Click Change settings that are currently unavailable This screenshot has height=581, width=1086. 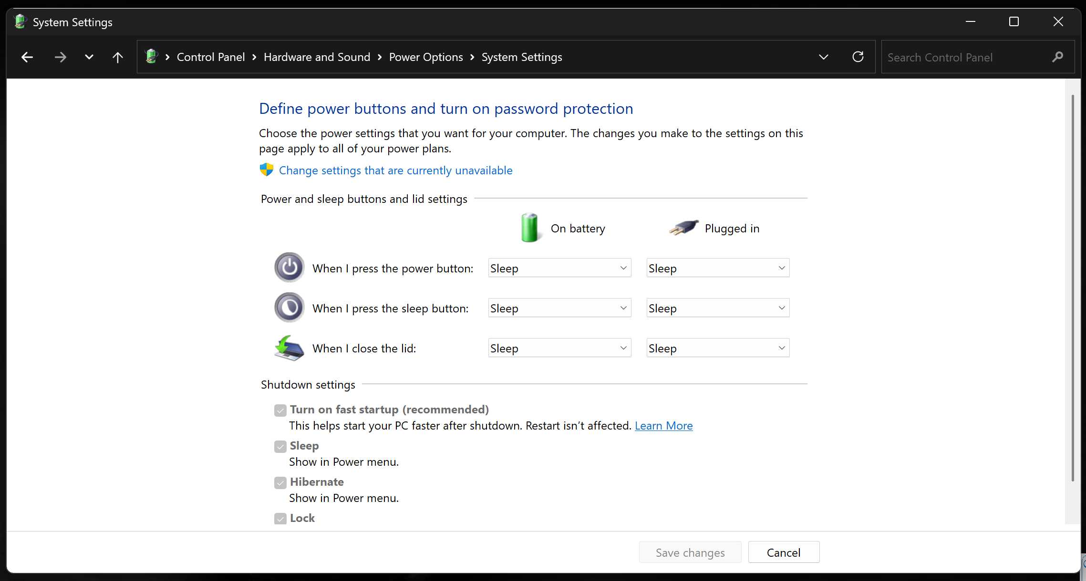[x=395, y=170]
